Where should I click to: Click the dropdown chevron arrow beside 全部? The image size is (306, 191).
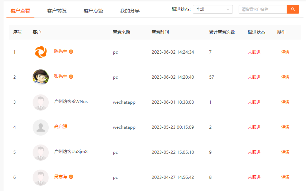pos(228,9)
